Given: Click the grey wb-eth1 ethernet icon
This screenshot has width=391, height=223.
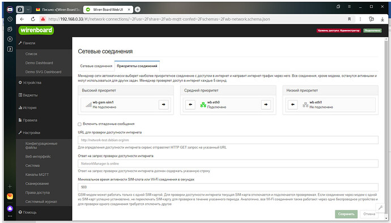Looking at the screenshot, I should click(x=305, y=104).
